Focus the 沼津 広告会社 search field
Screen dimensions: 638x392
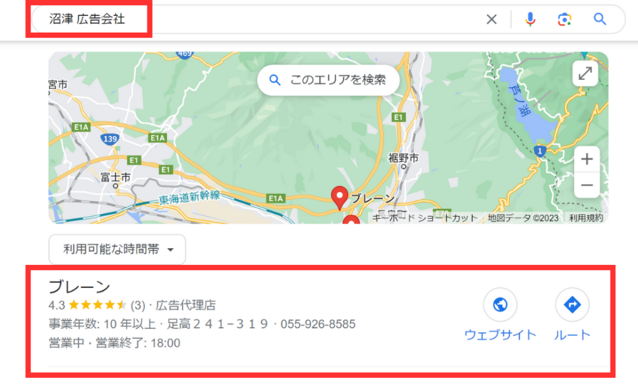point(260,19)
